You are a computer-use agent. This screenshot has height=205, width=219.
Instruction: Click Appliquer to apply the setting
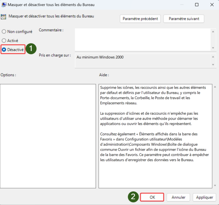pyautogui.click(x=204, y=197)
